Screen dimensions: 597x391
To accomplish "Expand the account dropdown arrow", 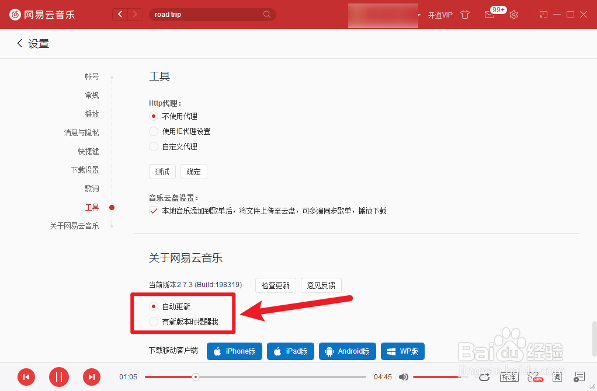I will click(419, 15).
